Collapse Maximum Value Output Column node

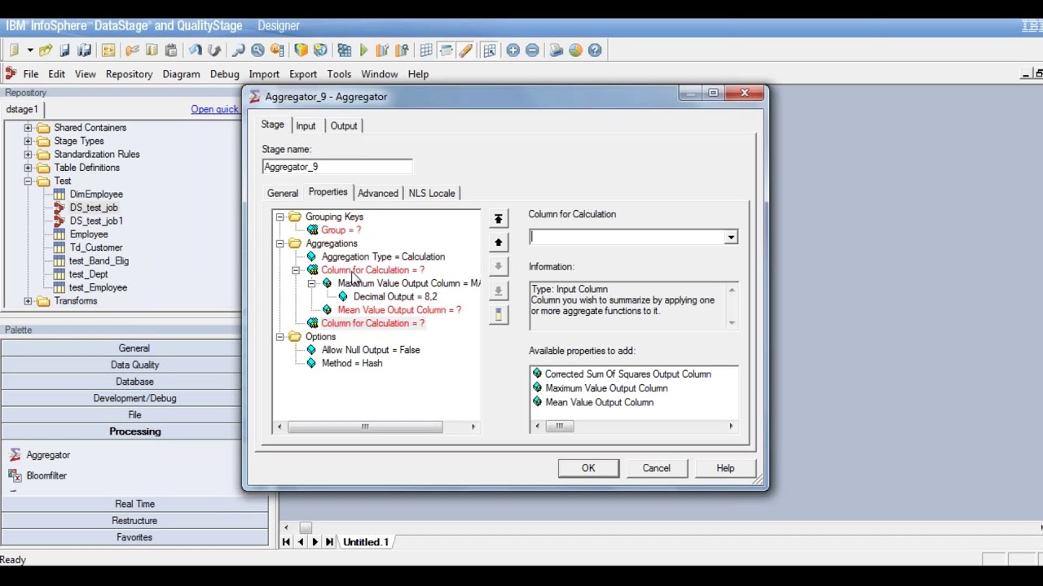311,283
